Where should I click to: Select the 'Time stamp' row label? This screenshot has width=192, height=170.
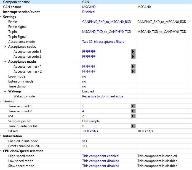click(x=17, y=86)
